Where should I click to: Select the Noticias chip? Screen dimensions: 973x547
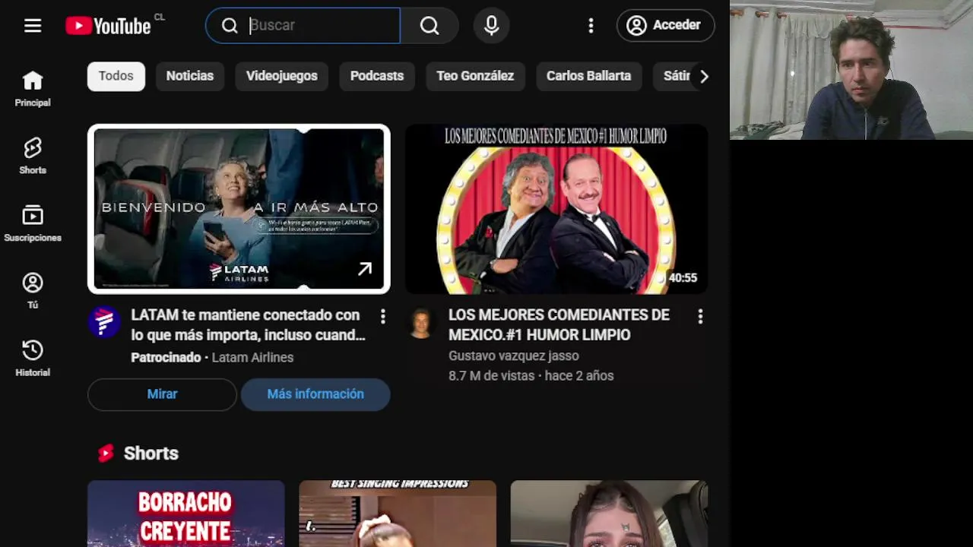click(x=190, y=76)
